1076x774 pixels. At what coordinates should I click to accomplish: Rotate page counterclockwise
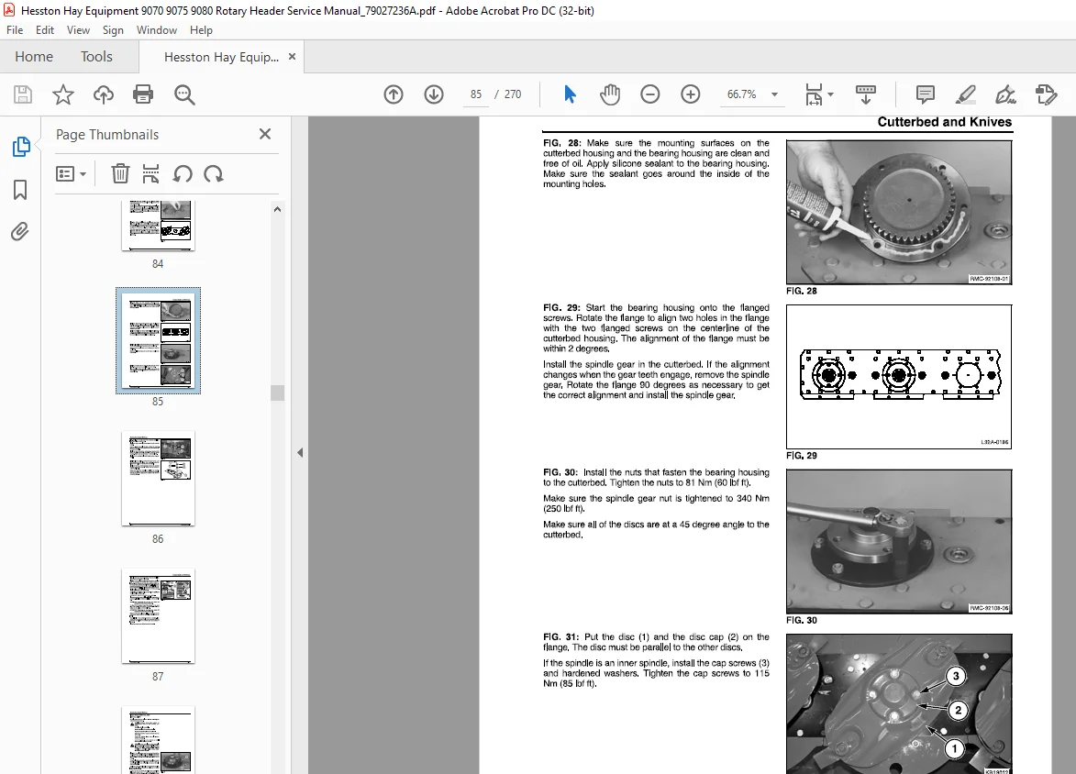pyautogui.click(x=182, y=173)
